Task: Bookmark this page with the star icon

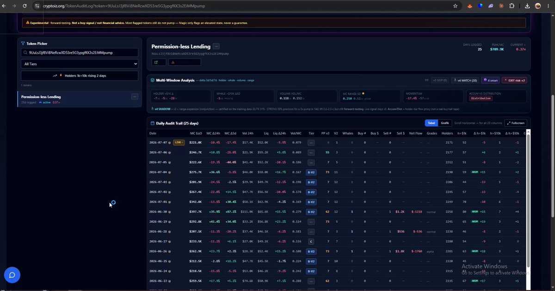Action: click(456, 6)
